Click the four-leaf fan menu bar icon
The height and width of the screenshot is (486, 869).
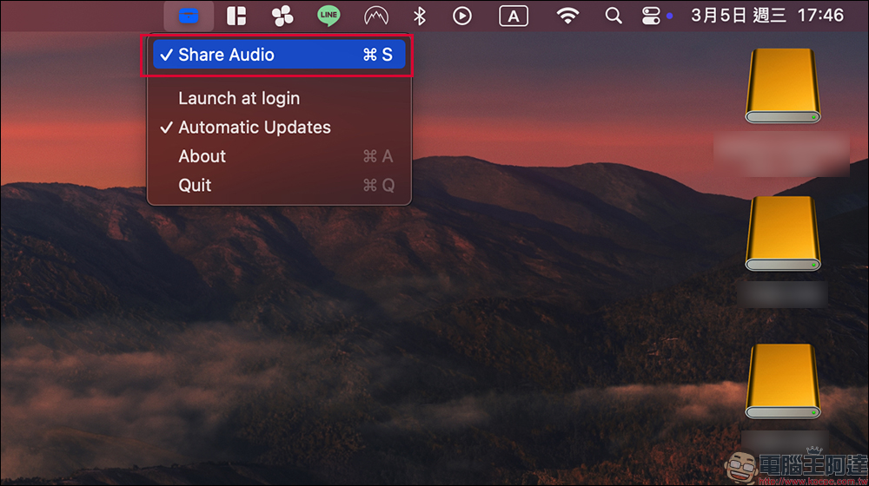(x=282, y=16)
